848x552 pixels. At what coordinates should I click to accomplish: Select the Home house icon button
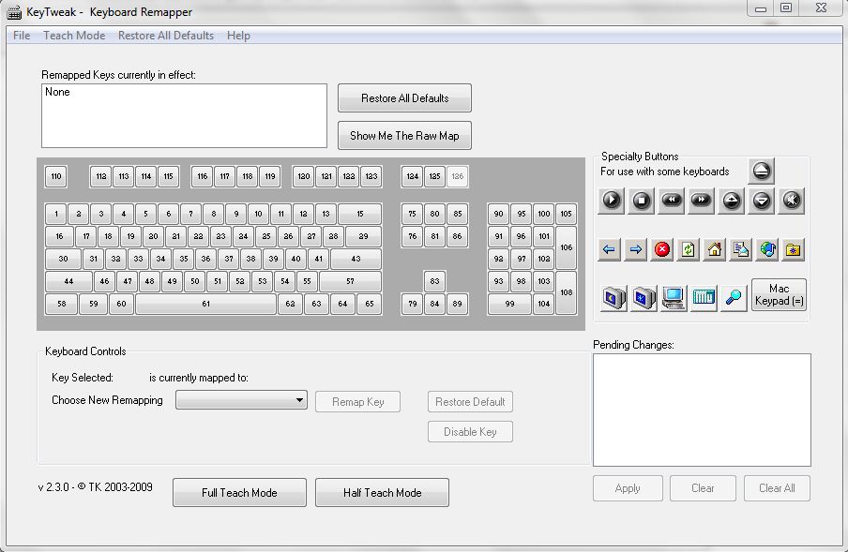(715, 249)
